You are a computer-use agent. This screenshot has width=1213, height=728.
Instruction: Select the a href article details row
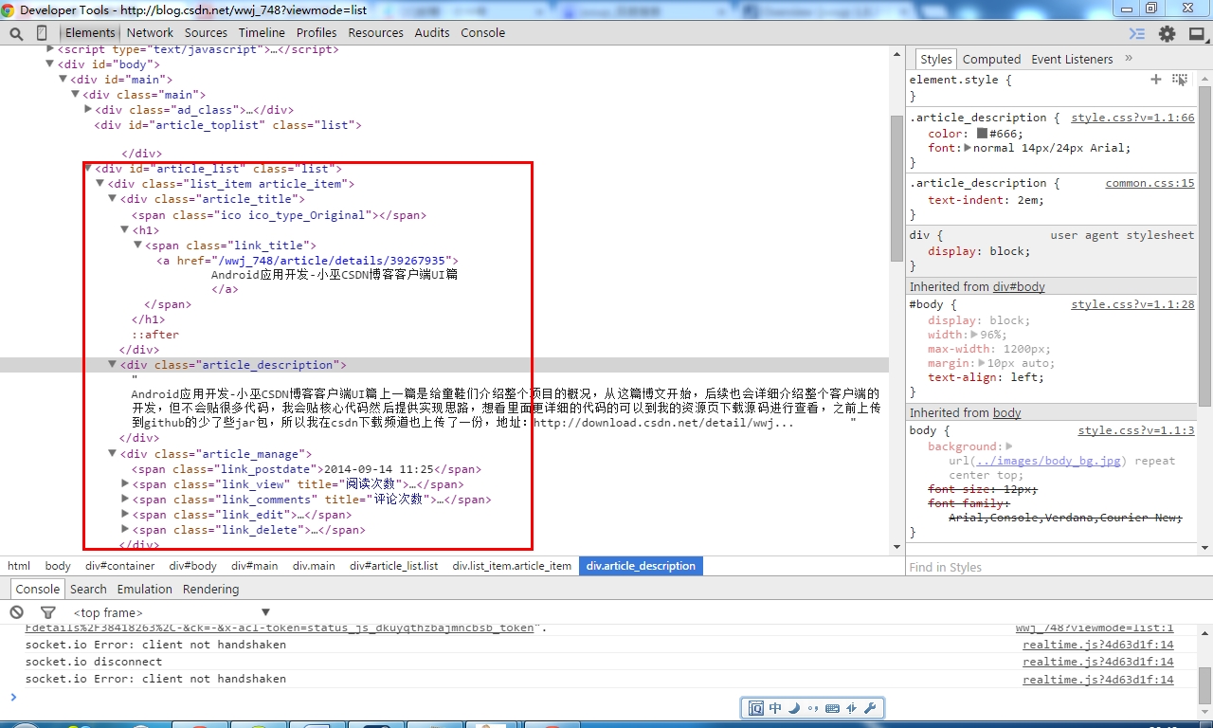pos(308,261)
